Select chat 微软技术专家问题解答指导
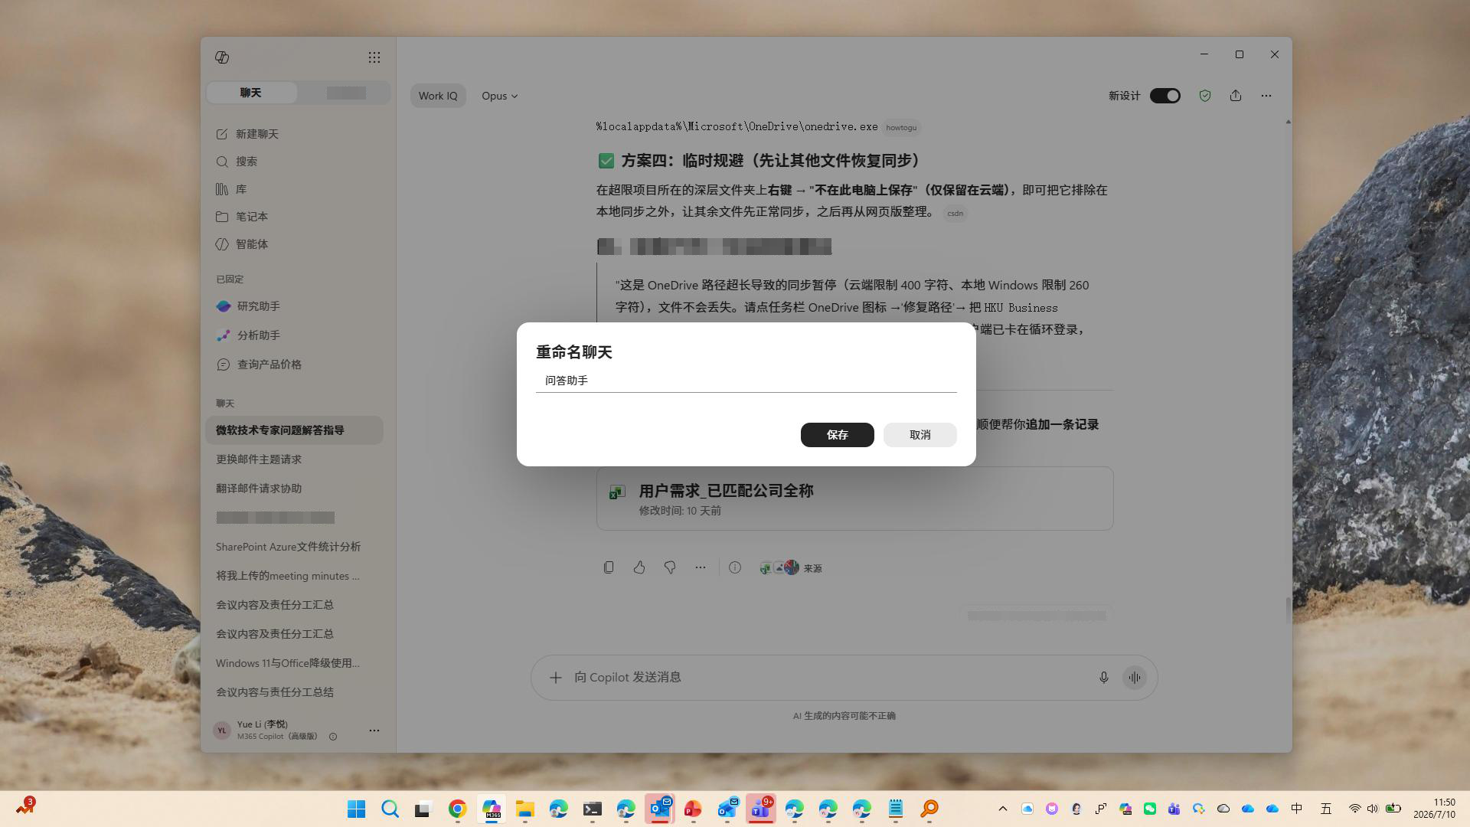Viewport: 1470px width, 827px height. click(x=294, y=430)
